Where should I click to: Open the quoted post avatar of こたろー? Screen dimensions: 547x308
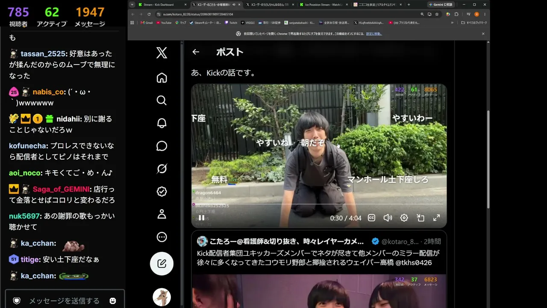pos(202,241)
